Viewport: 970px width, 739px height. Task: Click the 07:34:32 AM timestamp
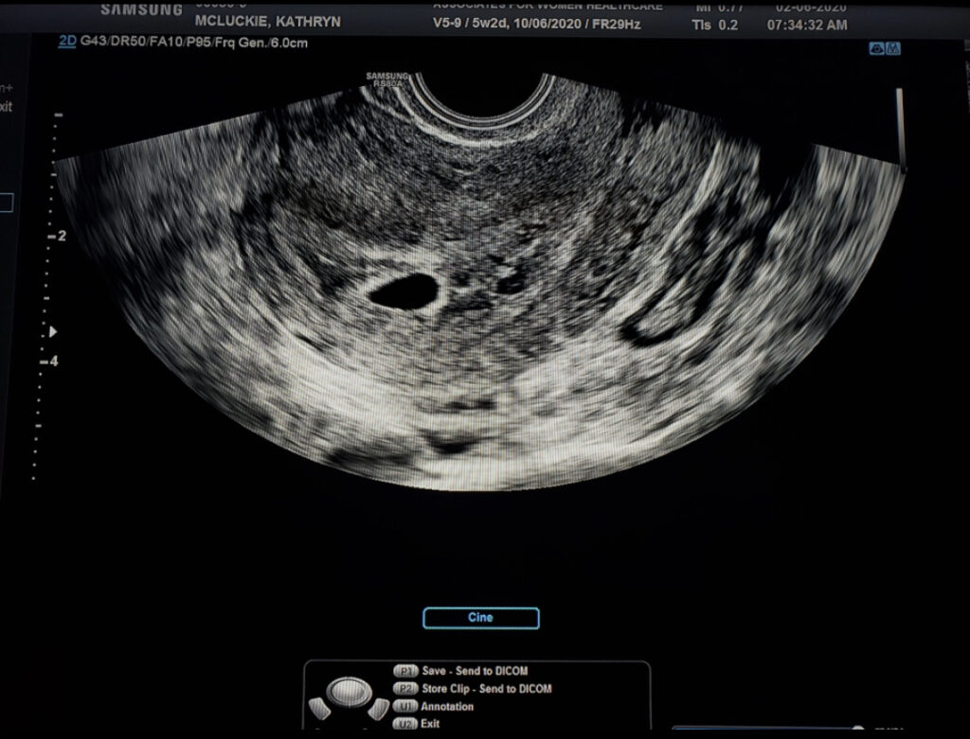tap(807, 25)
